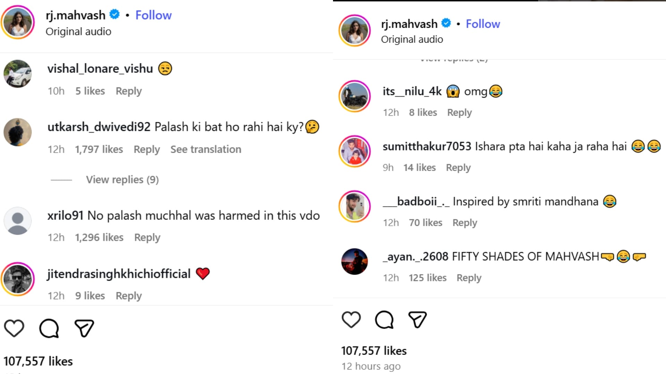Viewport: 666px width, 374px height.
Task: See translation of the Palash comment
Action: [206, 149]
